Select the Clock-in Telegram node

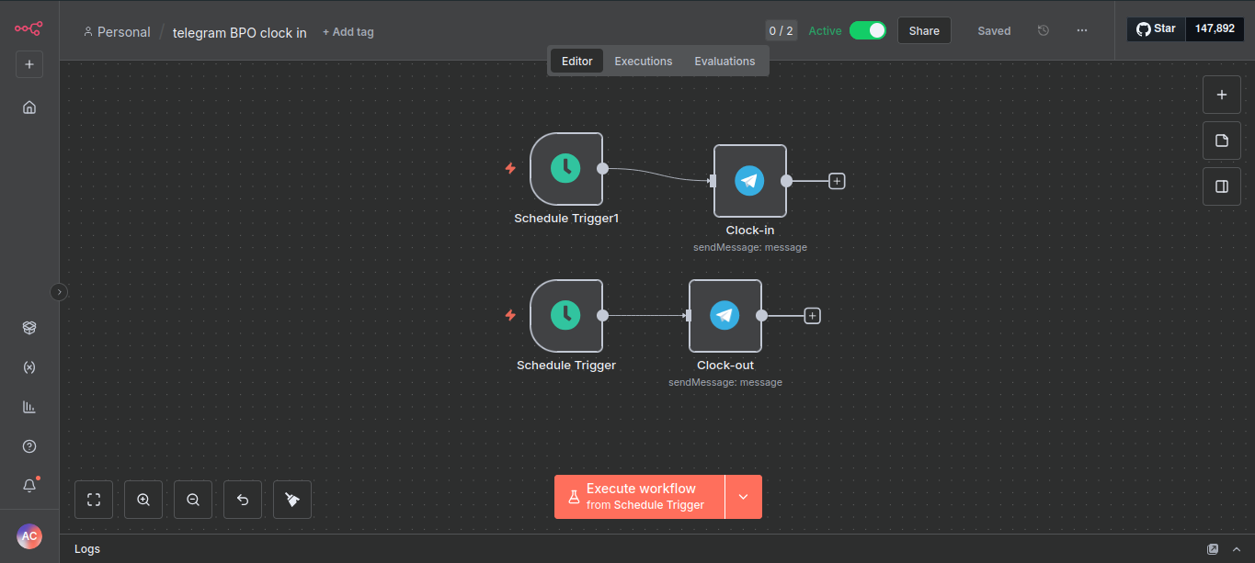(x=749, y=181)
